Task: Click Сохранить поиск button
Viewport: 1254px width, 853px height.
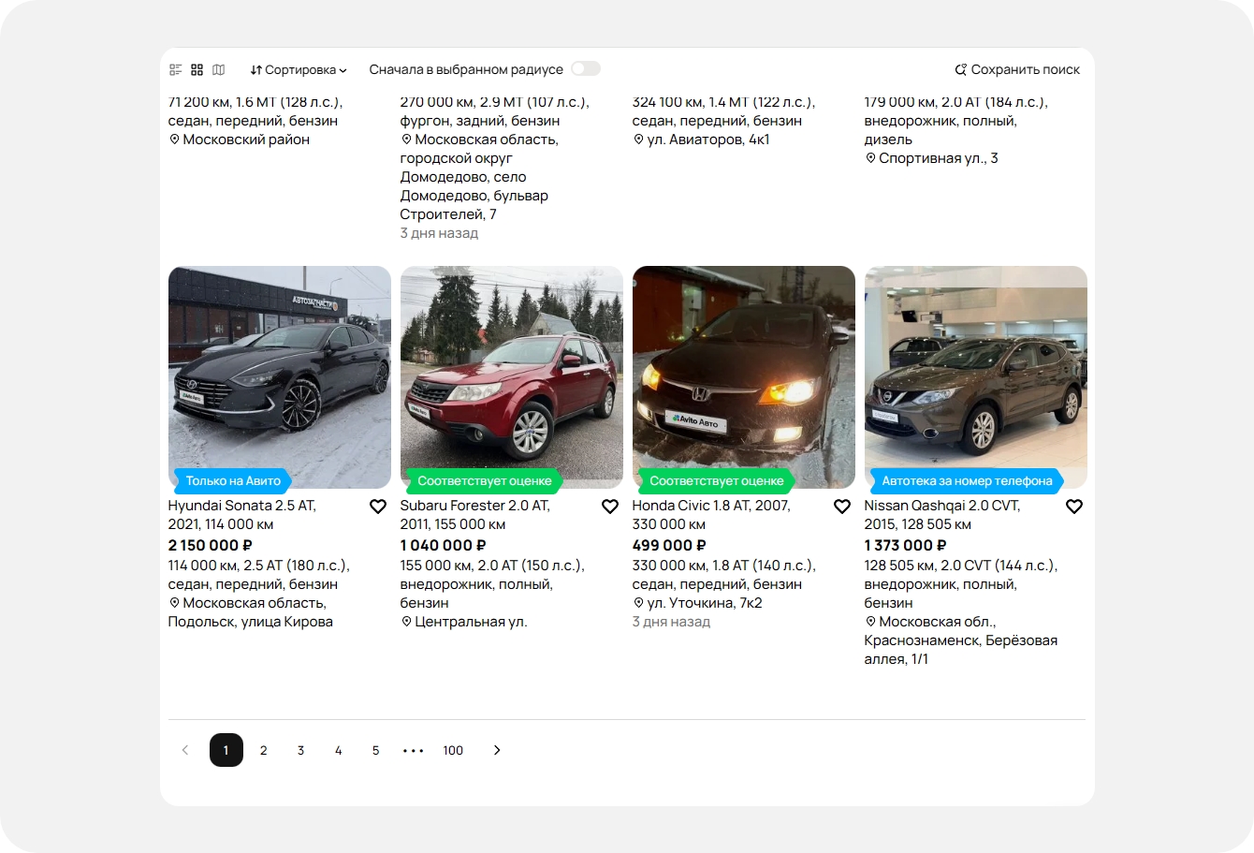Action: click(1017, 70)
